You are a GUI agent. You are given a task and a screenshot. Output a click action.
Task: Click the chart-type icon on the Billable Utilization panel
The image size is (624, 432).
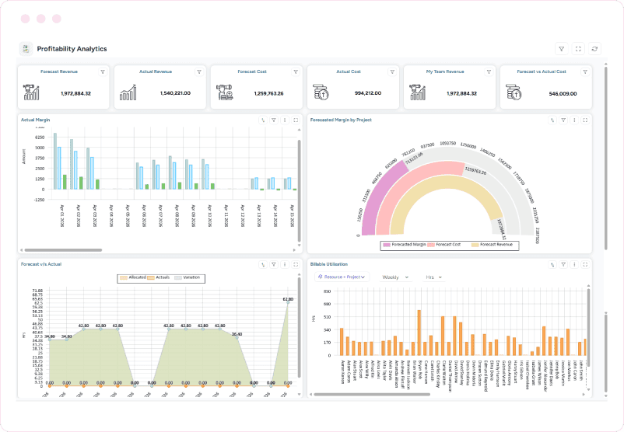pos(552,264)
